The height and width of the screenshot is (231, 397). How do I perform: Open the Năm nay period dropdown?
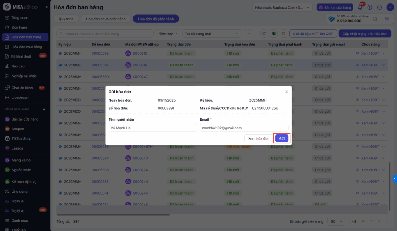pyautogui.click(x=168, y=34)
